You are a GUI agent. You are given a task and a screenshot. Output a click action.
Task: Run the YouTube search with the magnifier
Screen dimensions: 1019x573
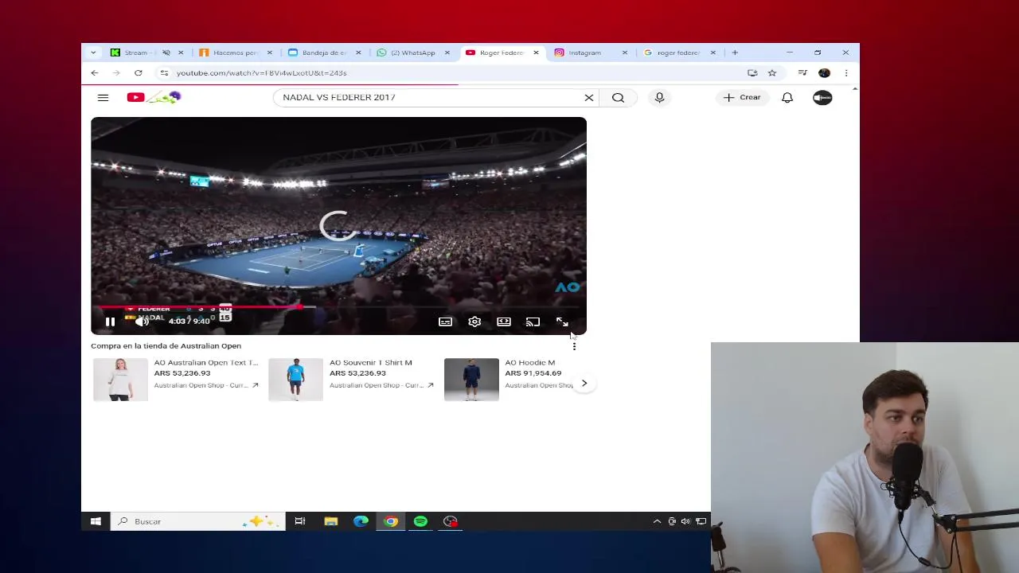(x=618, y=97)
